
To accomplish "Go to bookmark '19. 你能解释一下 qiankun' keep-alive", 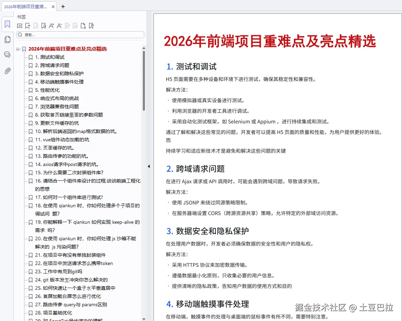I will (87, 226).
